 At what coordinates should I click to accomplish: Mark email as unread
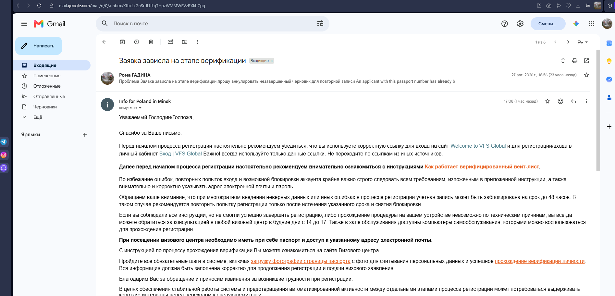[170, 42]
